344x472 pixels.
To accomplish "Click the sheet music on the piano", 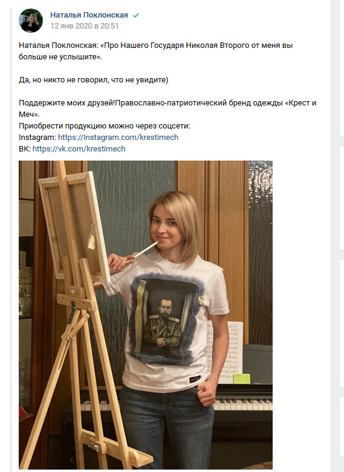I will (x=230, y=352).
